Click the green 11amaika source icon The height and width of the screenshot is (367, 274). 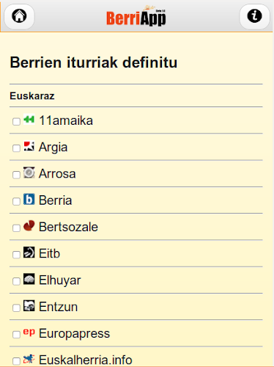coord(29,120)
